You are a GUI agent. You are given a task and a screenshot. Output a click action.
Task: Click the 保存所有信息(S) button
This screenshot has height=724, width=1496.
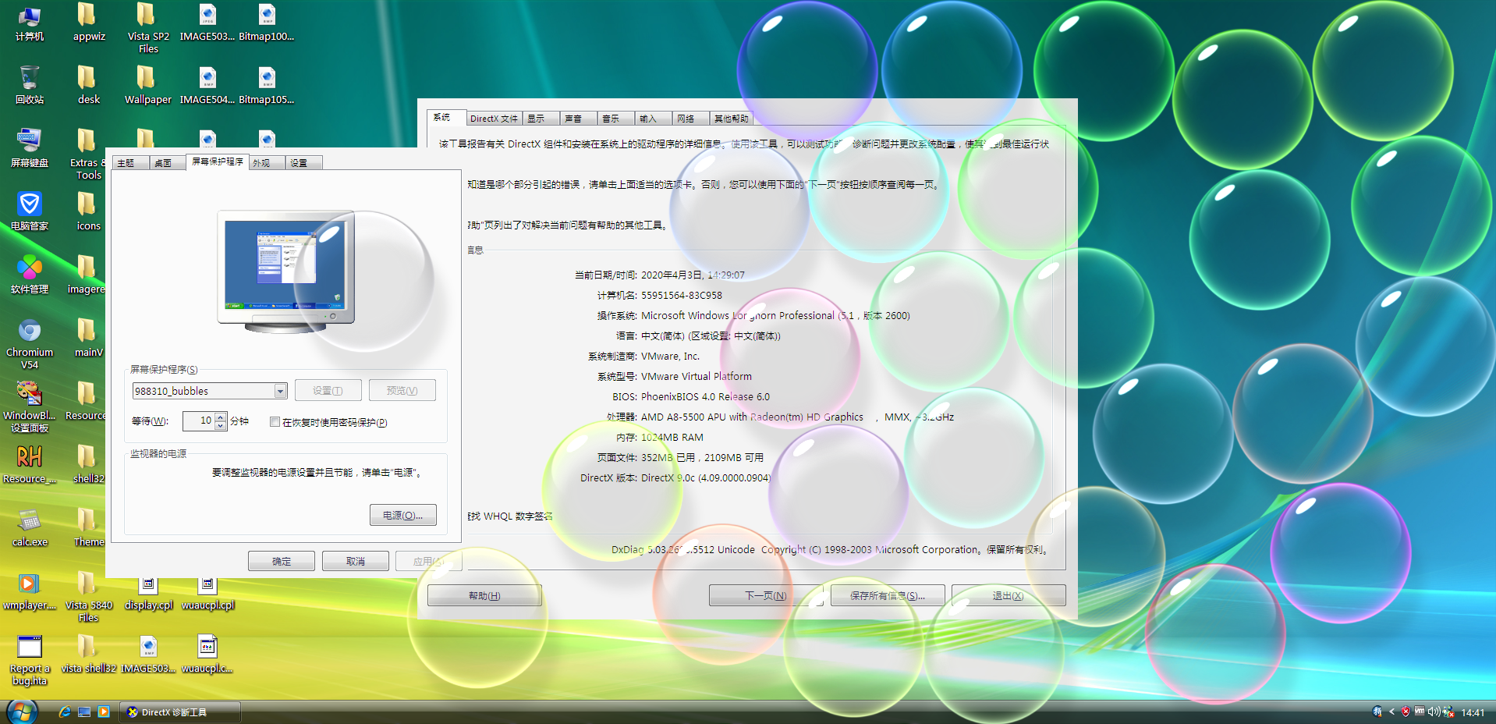887,594
